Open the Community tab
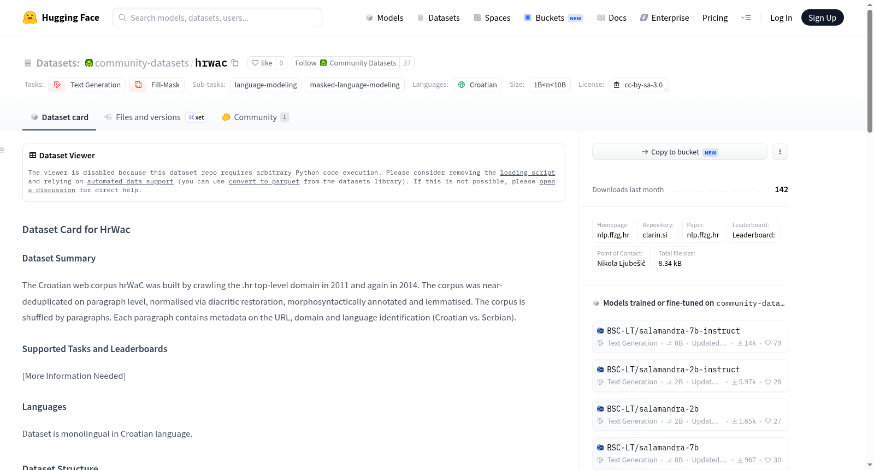 255,117
